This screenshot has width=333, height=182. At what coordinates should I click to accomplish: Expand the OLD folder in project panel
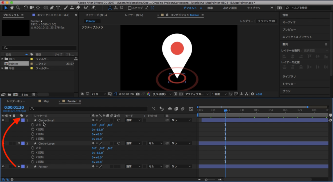pos(3,59)
